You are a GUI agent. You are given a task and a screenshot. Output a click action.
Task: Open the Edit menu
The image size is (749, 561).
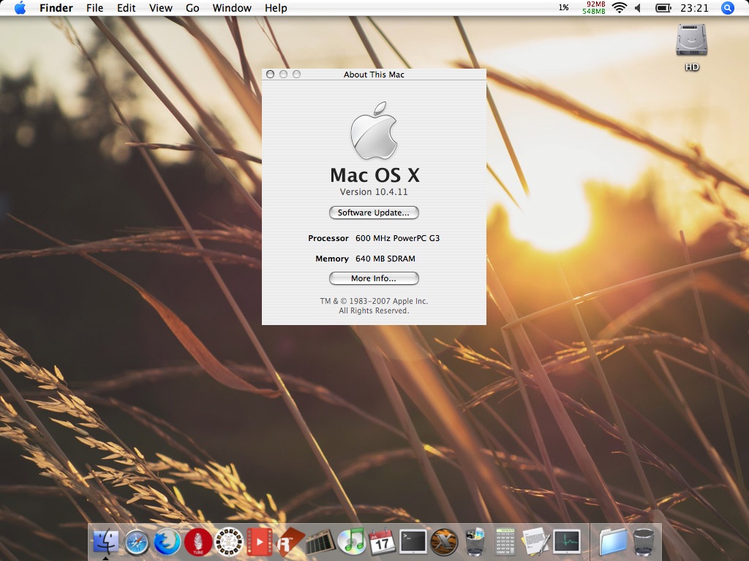point(126,7)
